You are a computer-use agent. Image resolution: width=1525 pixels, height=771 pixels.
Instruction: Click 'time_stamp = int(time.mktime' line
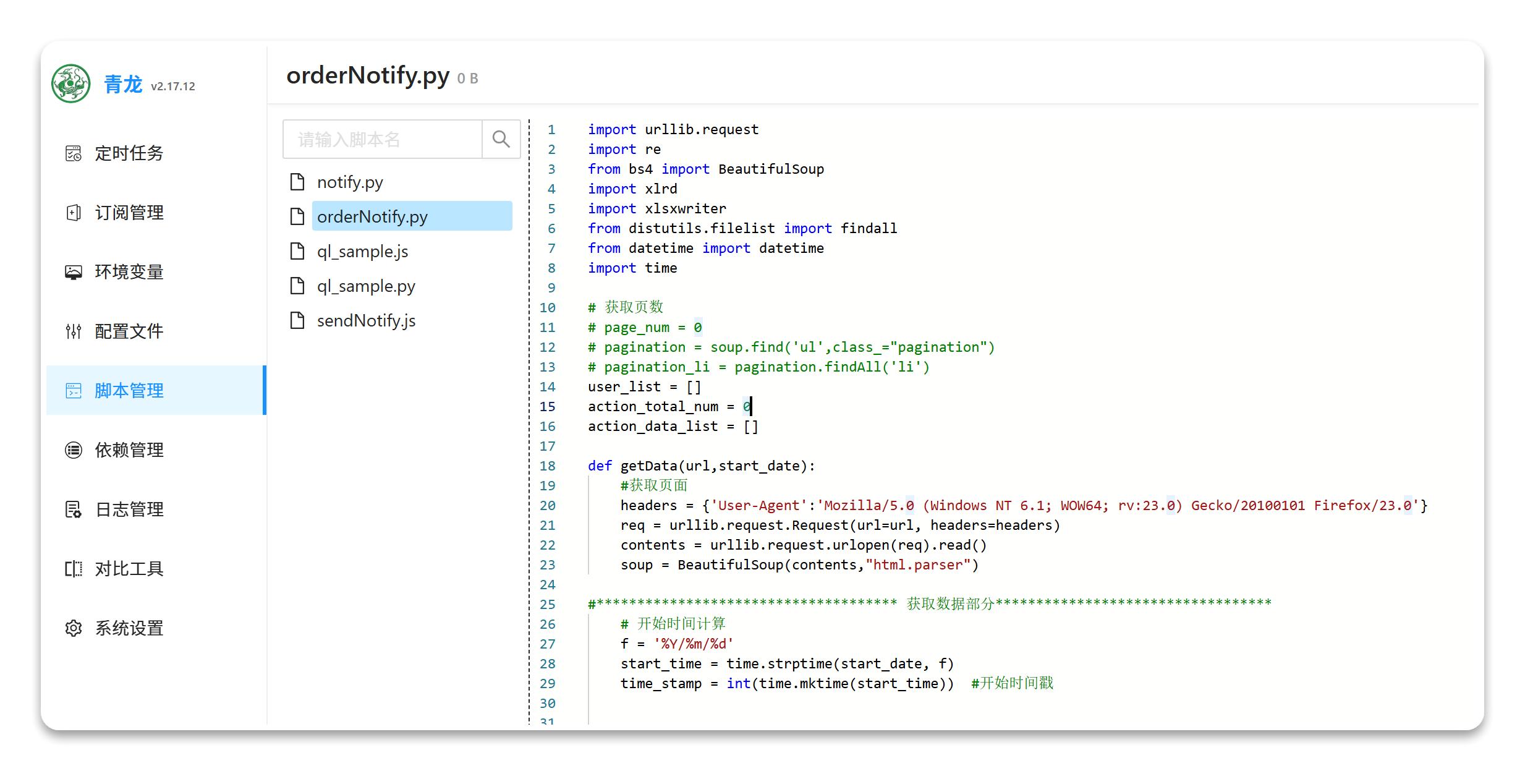click(788, 684)
